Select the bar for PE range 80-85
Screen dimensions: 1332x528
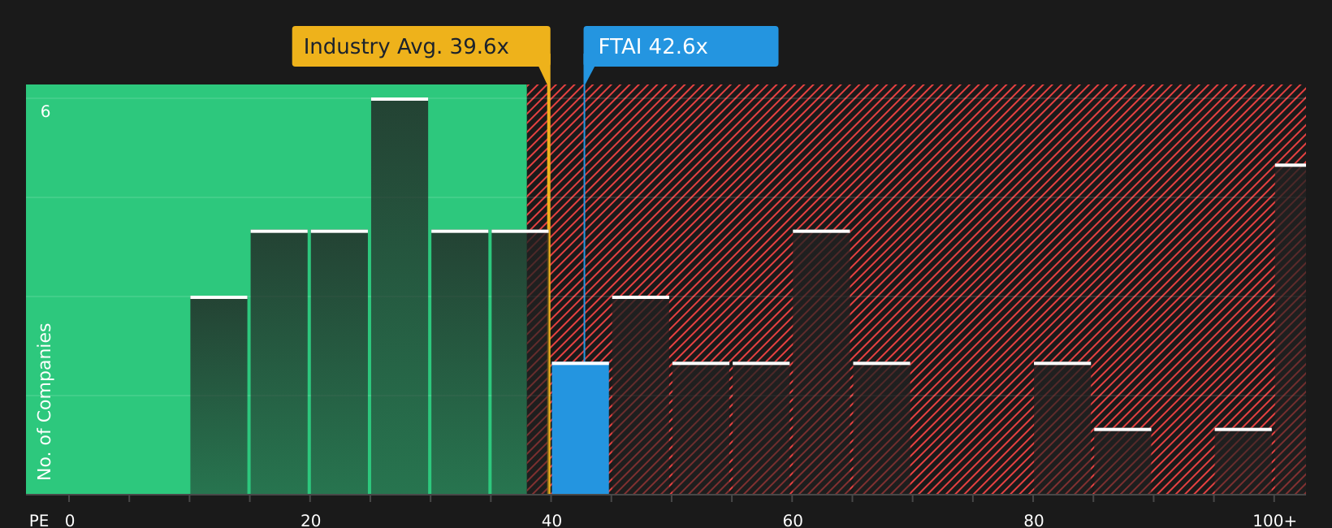pyautogui.click(x=1062, y=428)
